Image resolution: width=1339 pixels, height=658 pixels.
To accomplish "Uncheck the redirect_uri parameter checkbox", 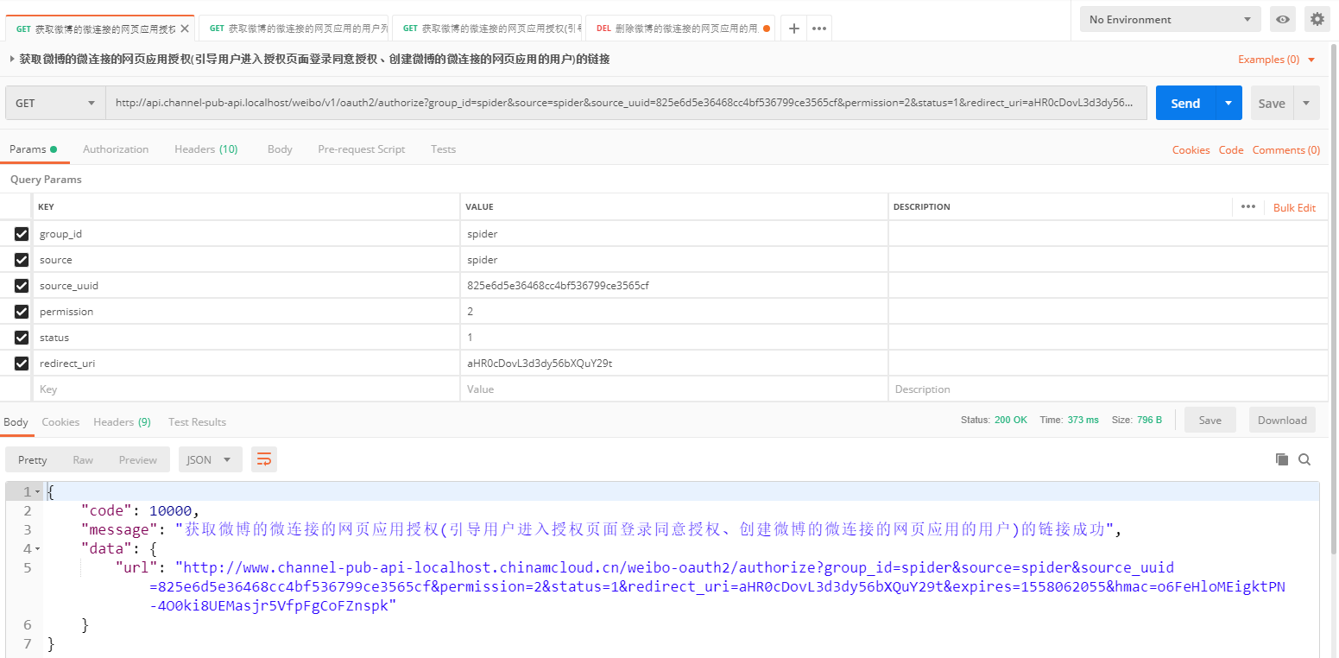I will [x=22, y=364].
